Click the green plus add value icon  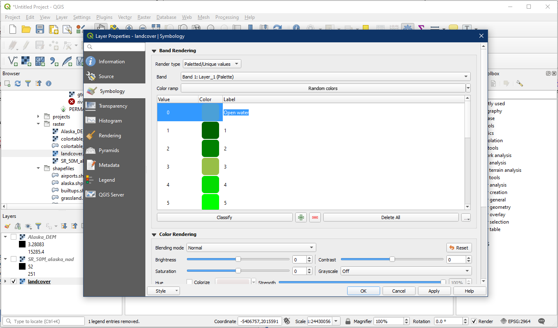point(301,217)
